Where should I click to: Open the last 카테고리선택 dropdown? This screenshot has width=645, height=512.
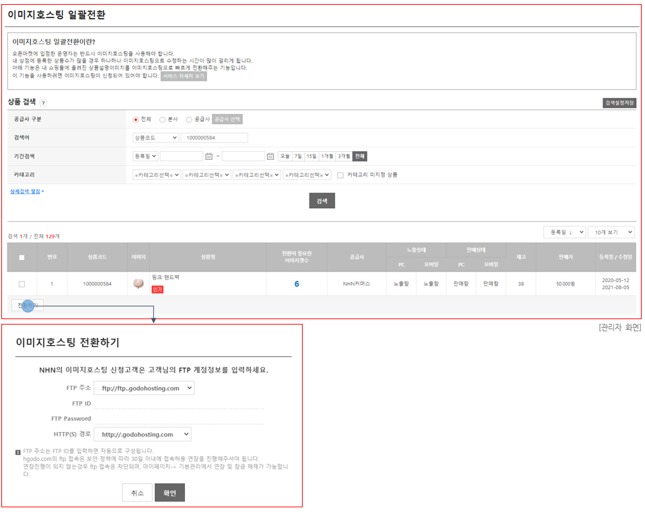click(307, 175)
